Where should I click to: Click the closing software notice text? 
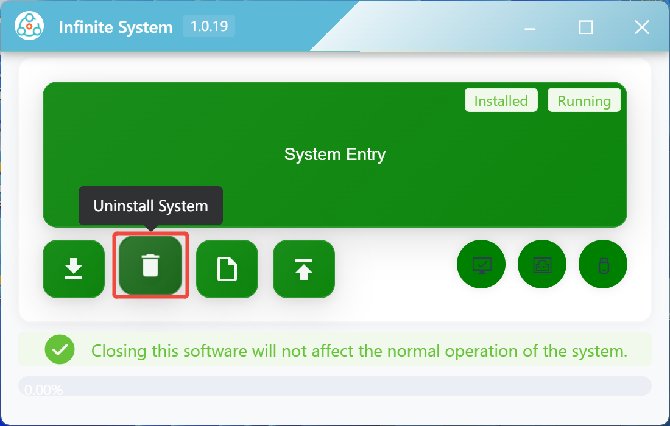pyautogui.click(x=359, y=351)
